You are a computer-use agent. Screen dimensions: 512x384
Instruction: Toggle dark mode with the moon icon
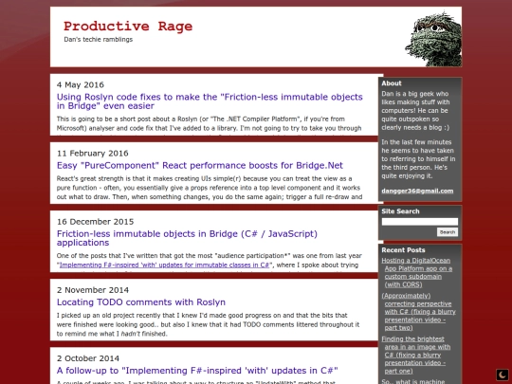tap(503, 375)
